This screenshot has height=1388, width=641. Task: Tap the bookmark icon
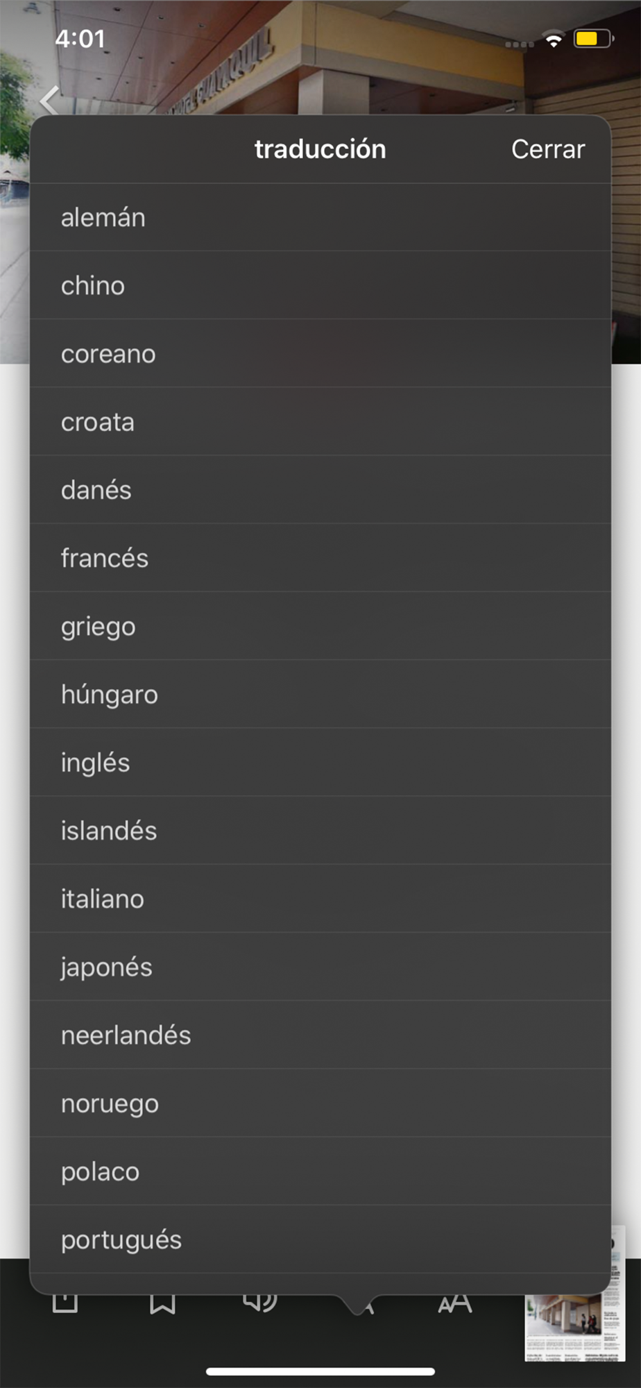tap(162, 1303)
